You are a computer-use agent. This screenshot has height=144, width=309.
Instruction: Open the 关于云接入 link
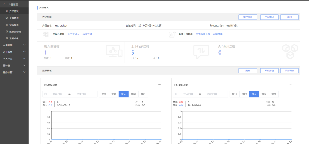(74, 34)
